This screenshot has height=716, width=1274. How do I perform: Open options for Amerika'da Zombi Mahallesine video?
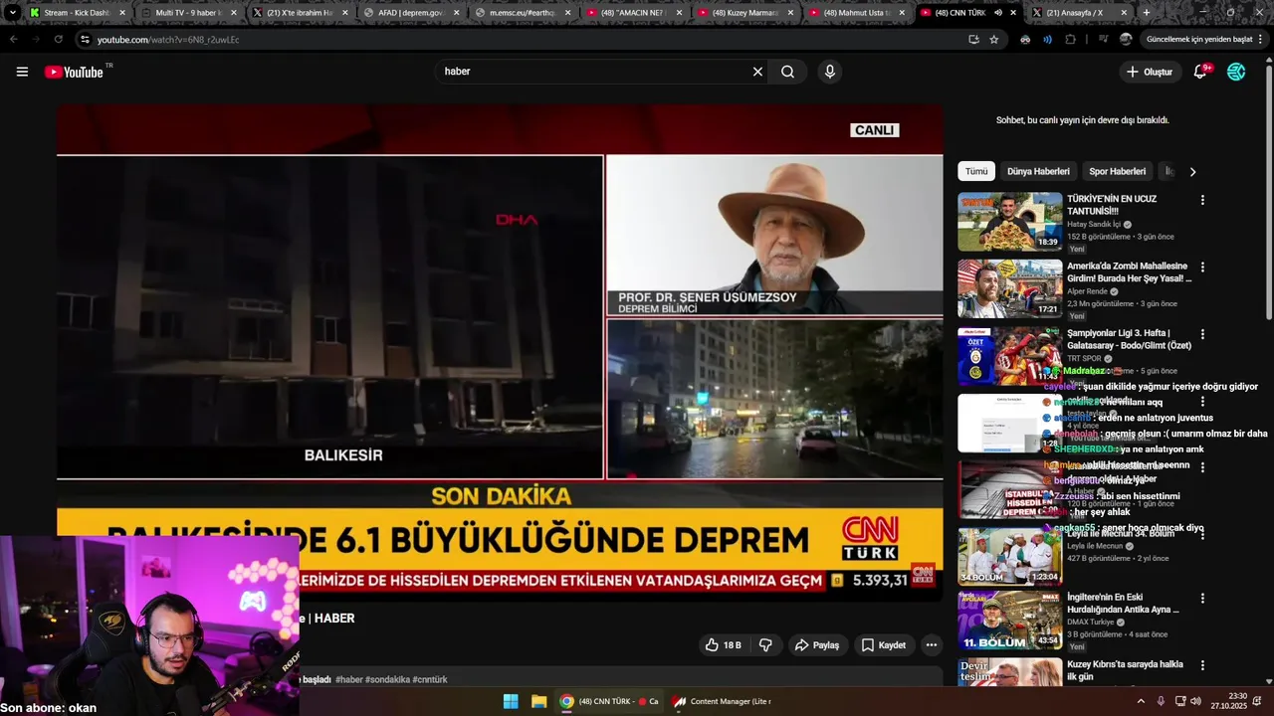point(1202,268)
